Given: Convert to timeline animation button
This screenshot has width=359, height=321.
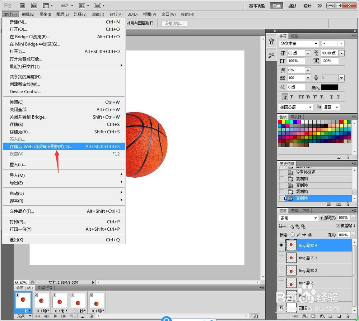Looking at the screenshot, I should point(254,316).
